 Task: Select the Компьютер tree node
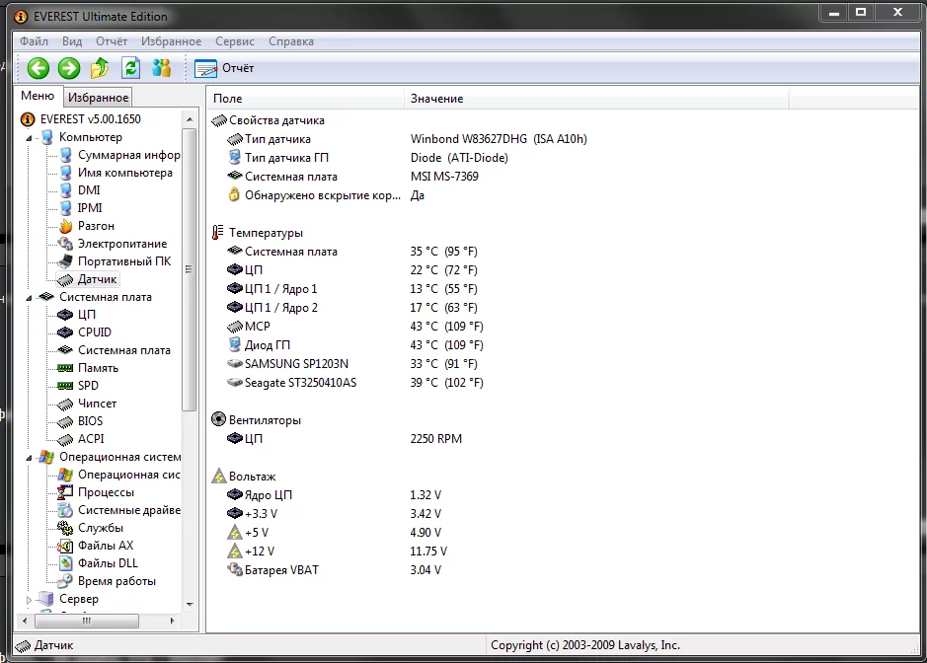pos(91,137)
